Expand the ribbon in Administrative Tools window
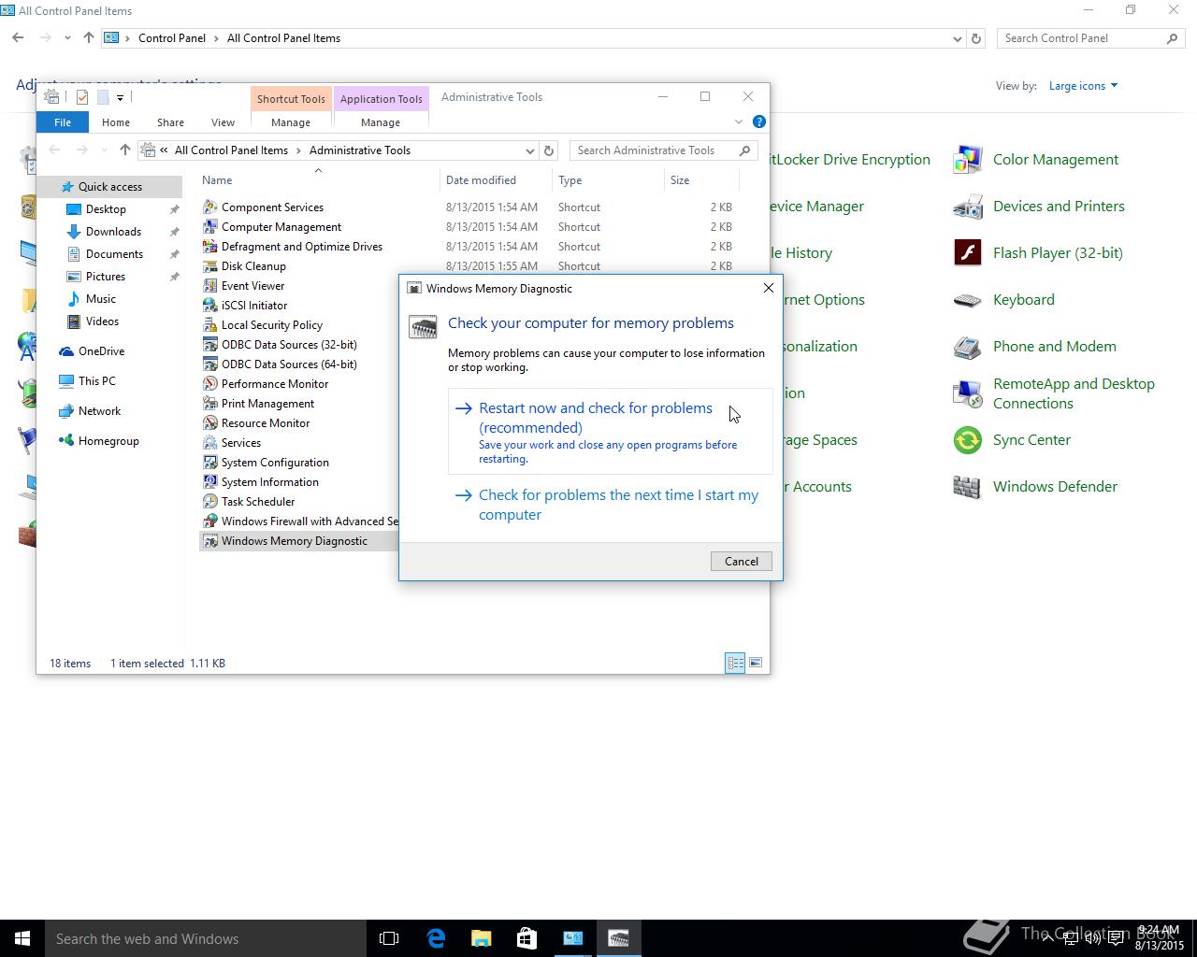The height and width of the screenshot is (957, 1197). click(739, 121)
